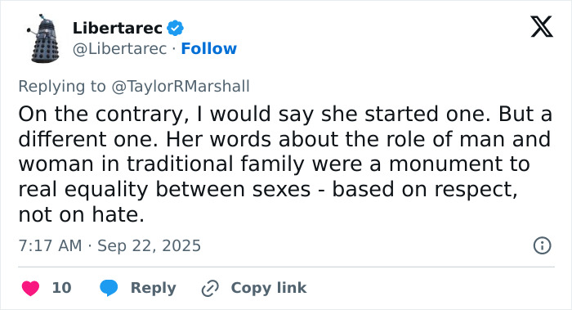Click the tweet's first line of text

285,114
